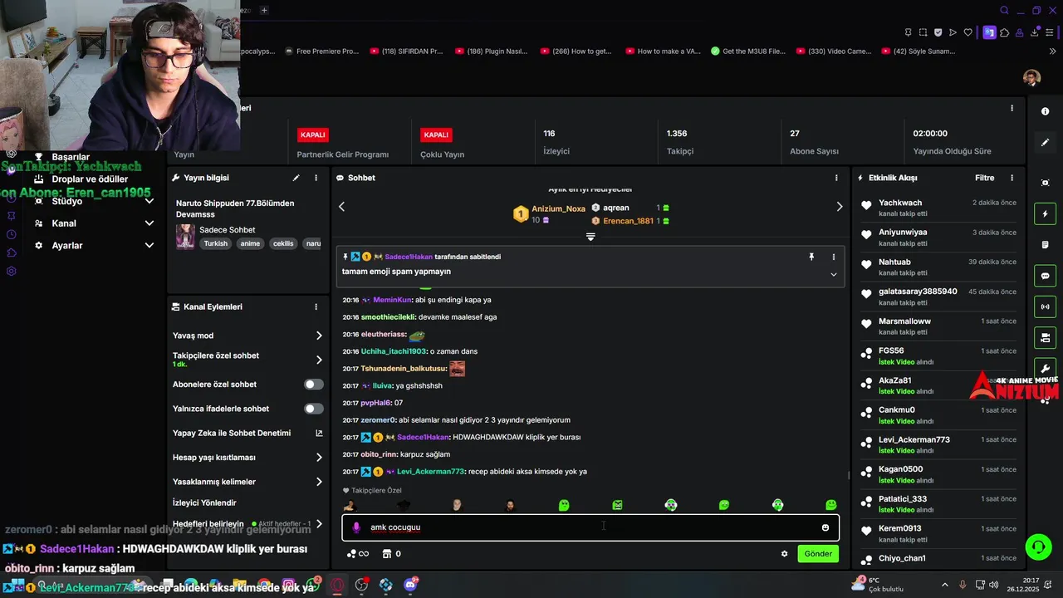Click Levi_Ackerman773 username in chat
The height and width of the screenshot is (598, 1063).
pos(431,472)
